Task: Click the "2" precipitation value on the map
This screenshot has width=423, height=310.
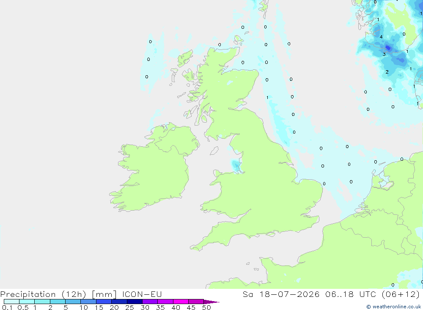Action: 387,72
